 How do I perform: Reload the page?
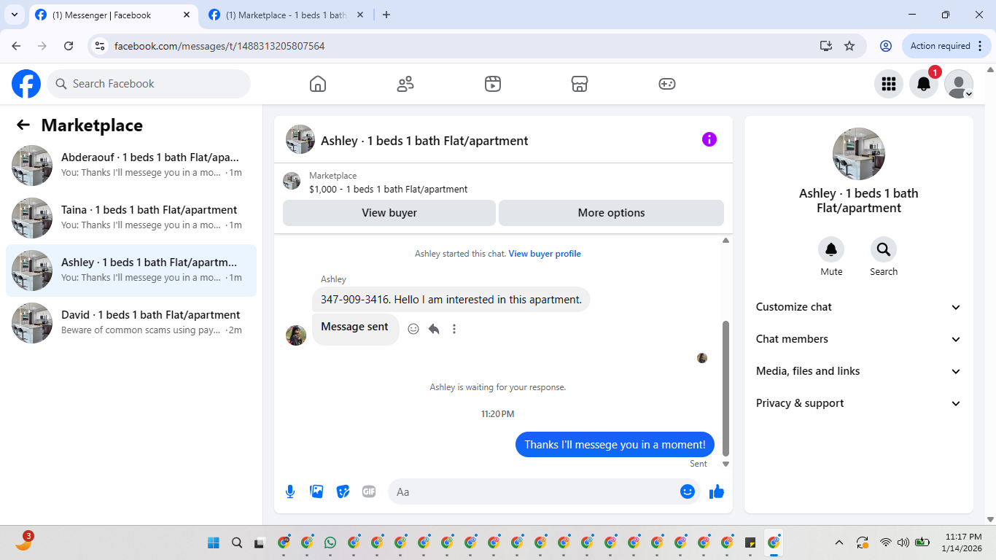69,46
